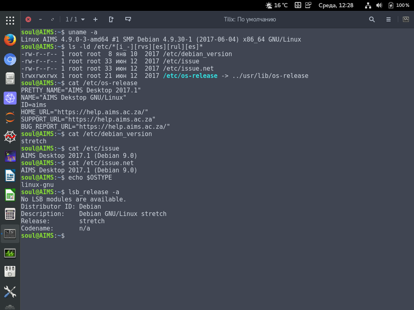The image size is (414, 310).
Task: Open the tweak tool switches icon
Action: 10,272
